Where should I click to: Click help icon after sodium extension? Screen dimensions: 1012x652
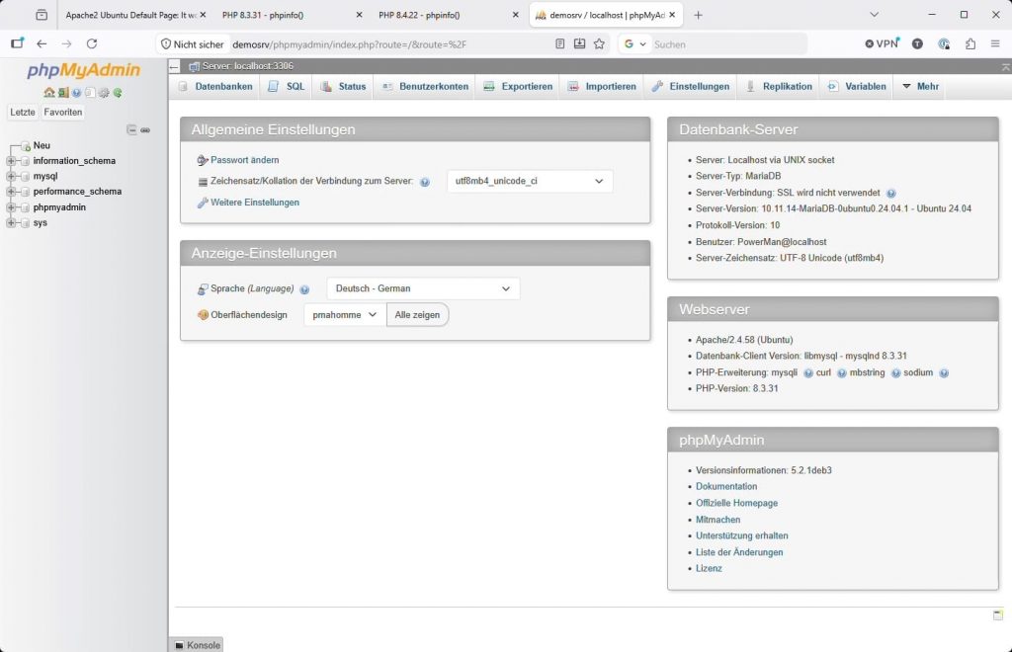(944, 372)
